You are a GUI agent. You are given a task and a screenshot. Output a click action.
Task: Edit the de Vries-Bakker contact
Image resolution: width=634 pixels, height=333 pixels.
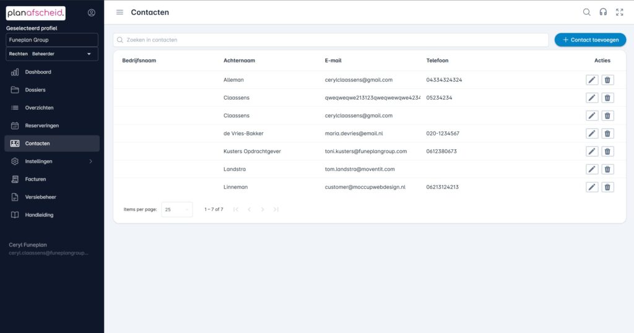point(592,134)
